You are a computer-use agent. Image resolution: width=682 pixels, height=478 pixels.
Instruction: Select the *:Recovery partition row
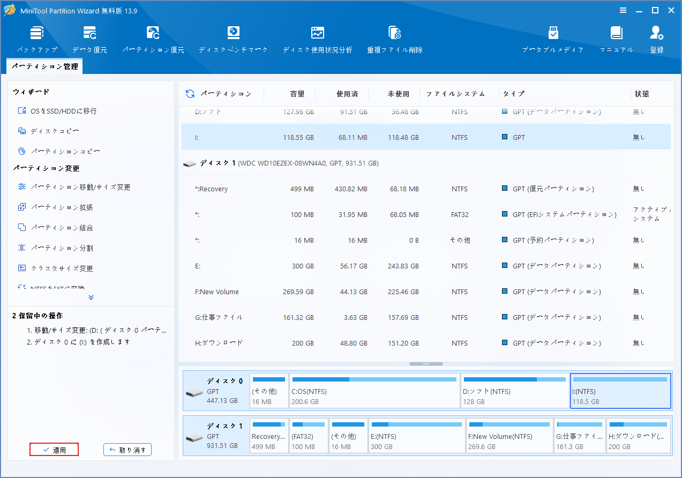point(426,189)
